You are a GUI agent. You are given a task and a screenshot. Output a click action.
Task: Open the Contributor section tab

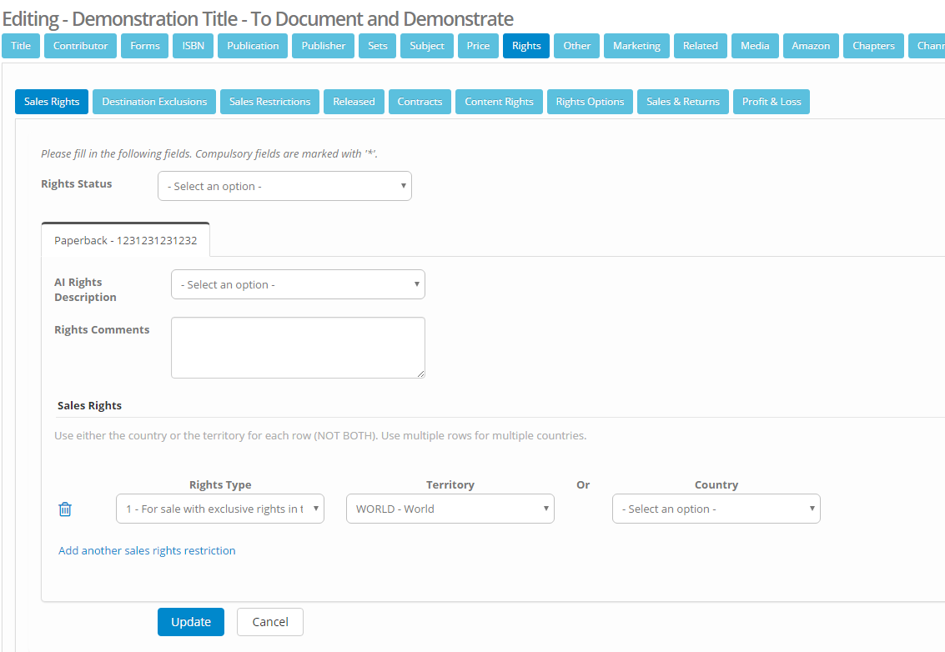[x=80, y=46]
